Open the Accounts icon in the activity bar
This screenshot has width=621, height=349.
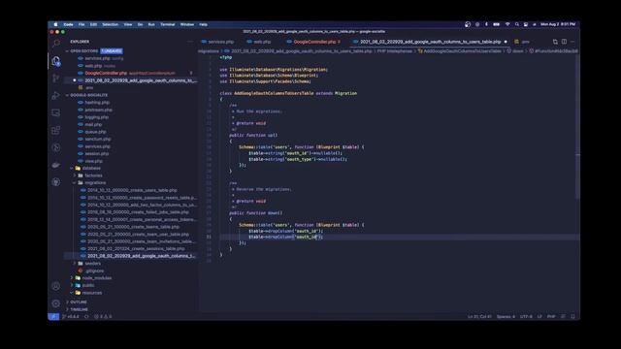pos(56,286)
